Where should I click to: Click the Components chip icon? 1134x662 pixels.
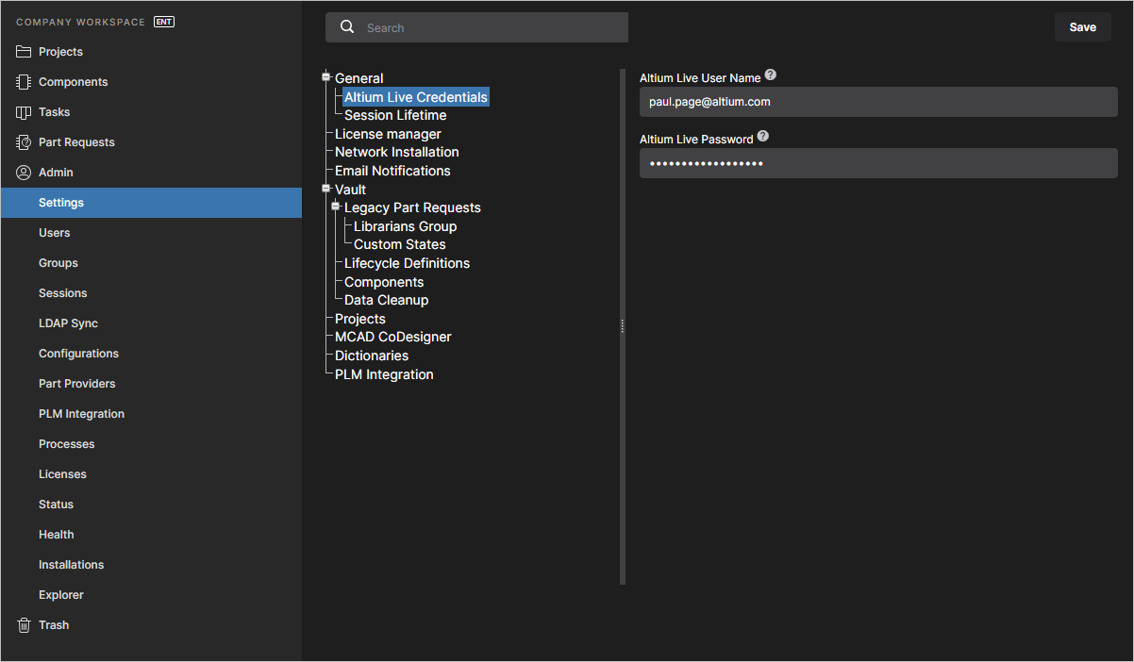coord(24,82)
